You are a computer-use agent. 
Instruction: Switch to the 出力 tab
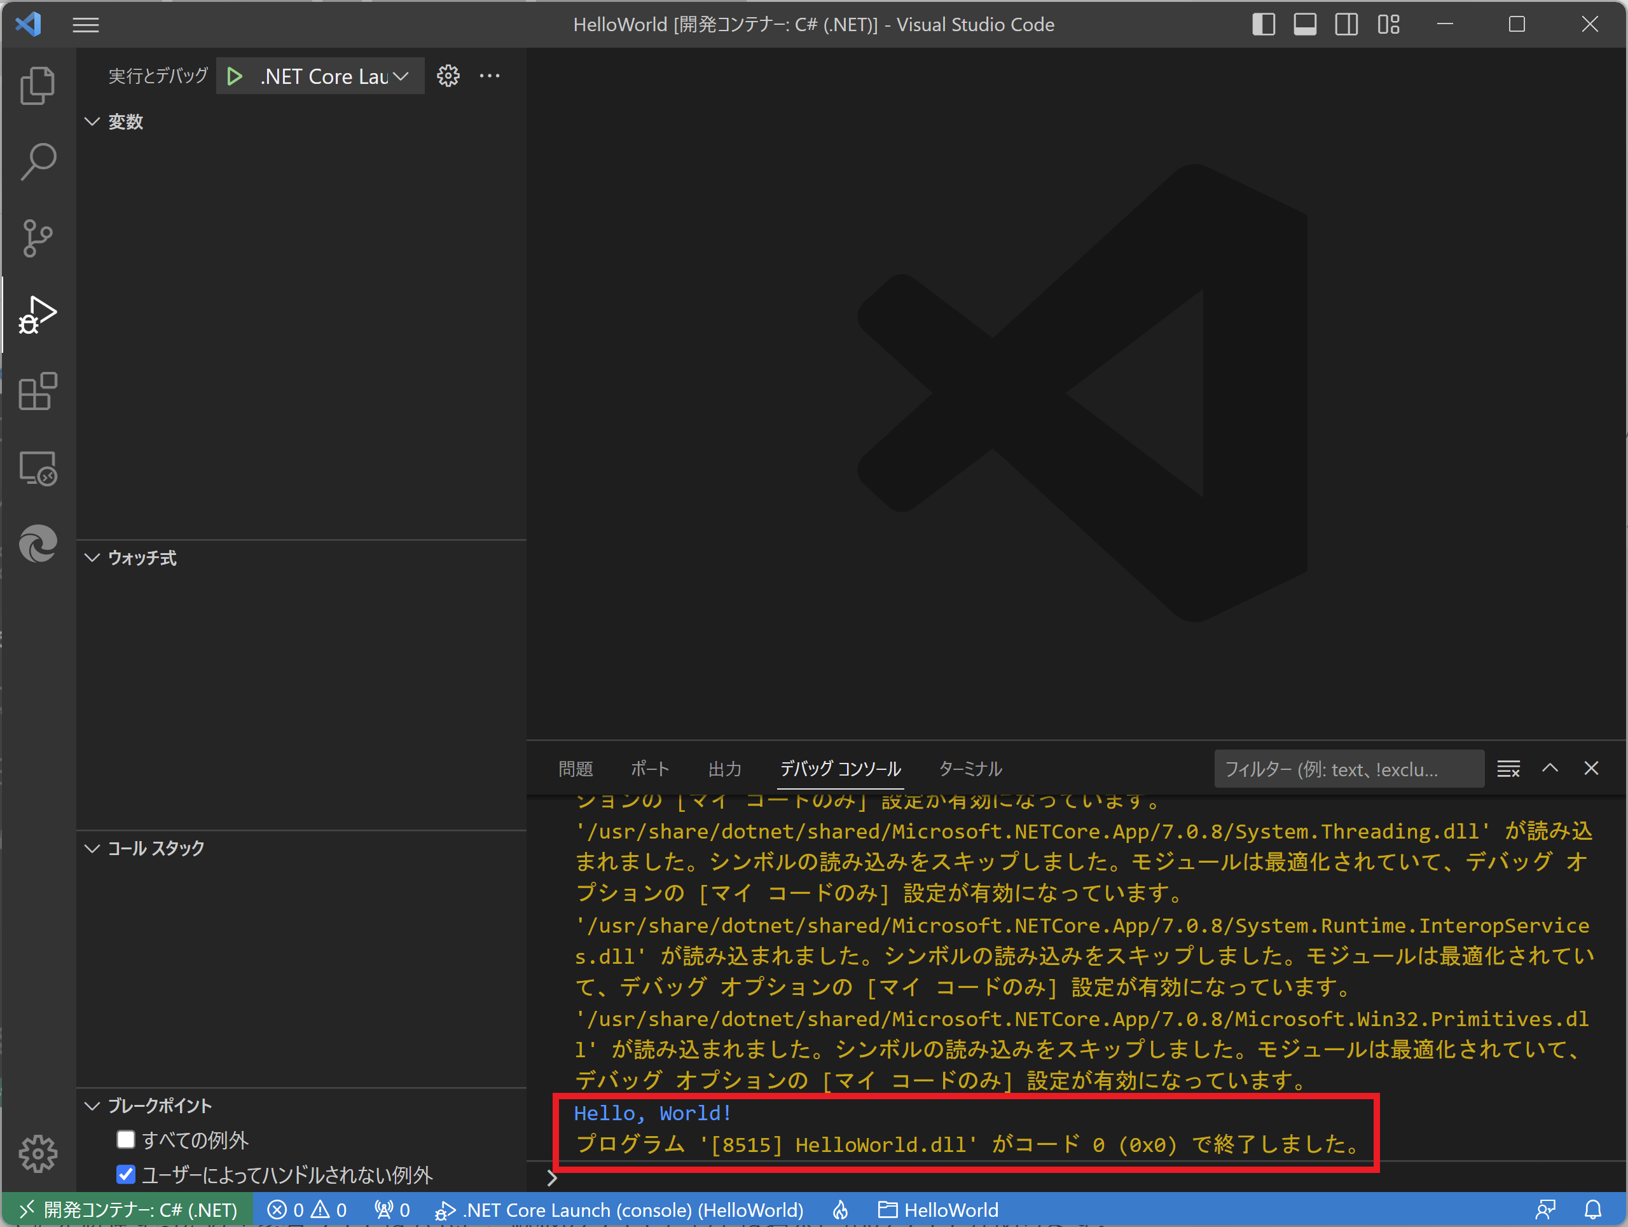pos(725,769)
